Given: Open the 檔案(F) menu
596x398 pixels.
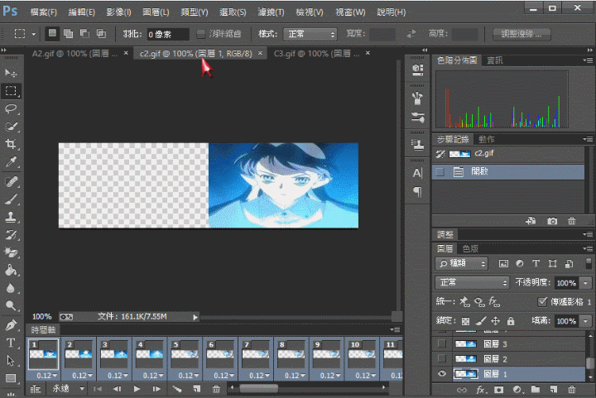Looking at the screenshot, I should click(43, 12).
